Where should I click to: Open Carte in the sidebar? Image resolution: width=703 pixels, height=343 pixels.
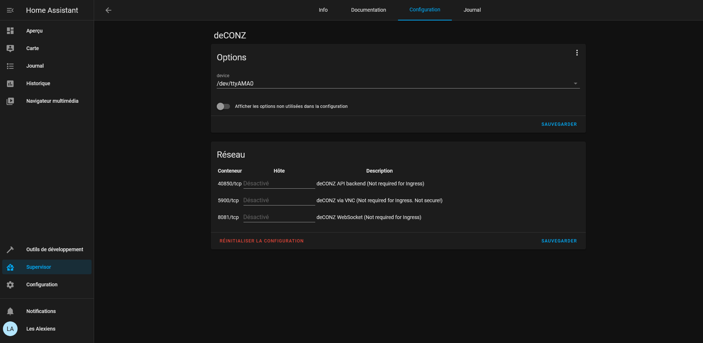tap(47, 48)
